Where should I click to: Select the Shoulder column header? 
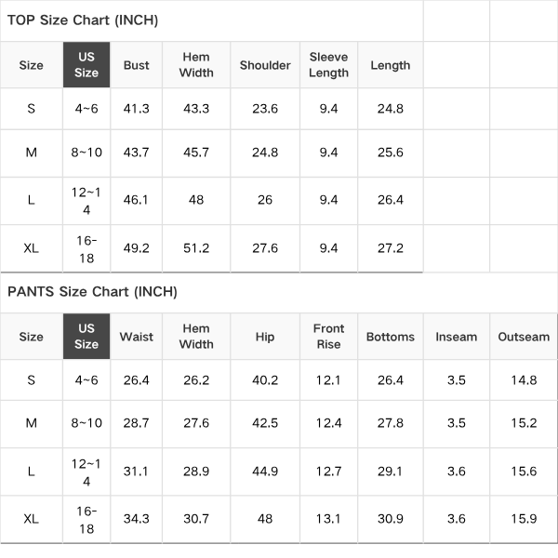[x=265, y=65]
